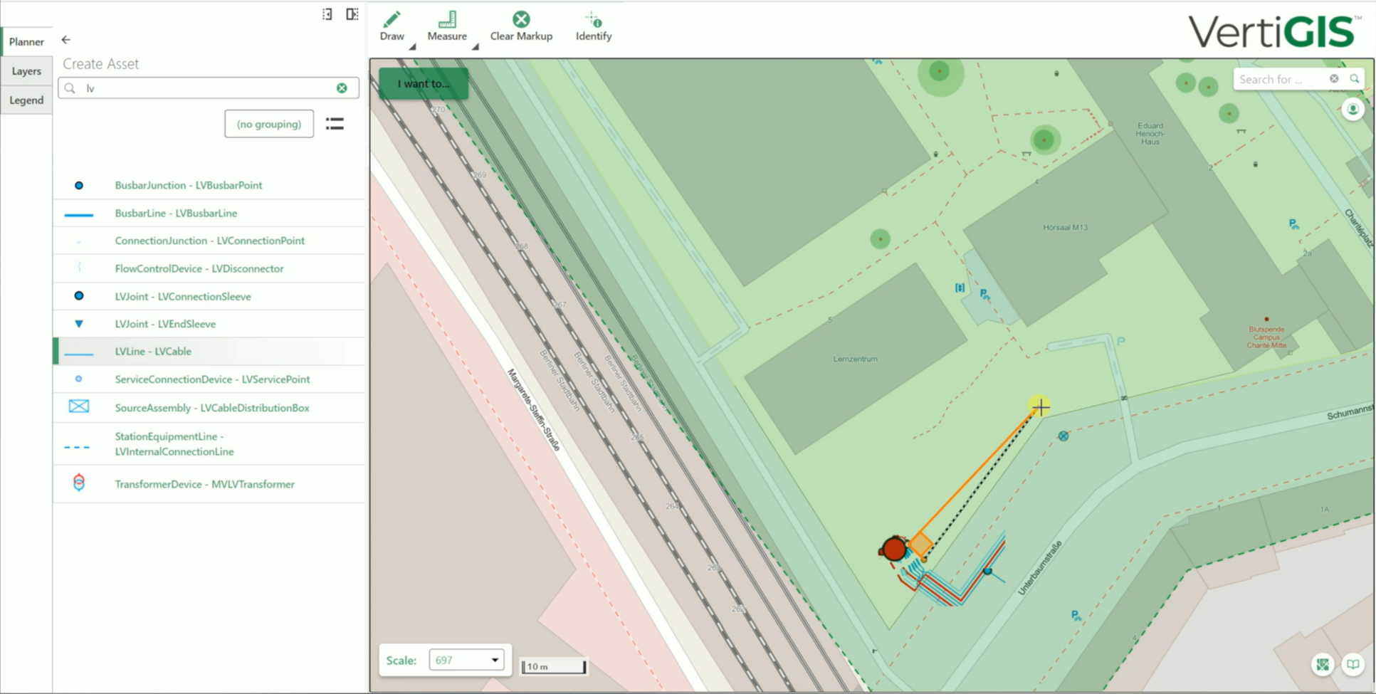Open bookmarks via the book icon
Screen dimensions: 1376x694
point(1353,664)
